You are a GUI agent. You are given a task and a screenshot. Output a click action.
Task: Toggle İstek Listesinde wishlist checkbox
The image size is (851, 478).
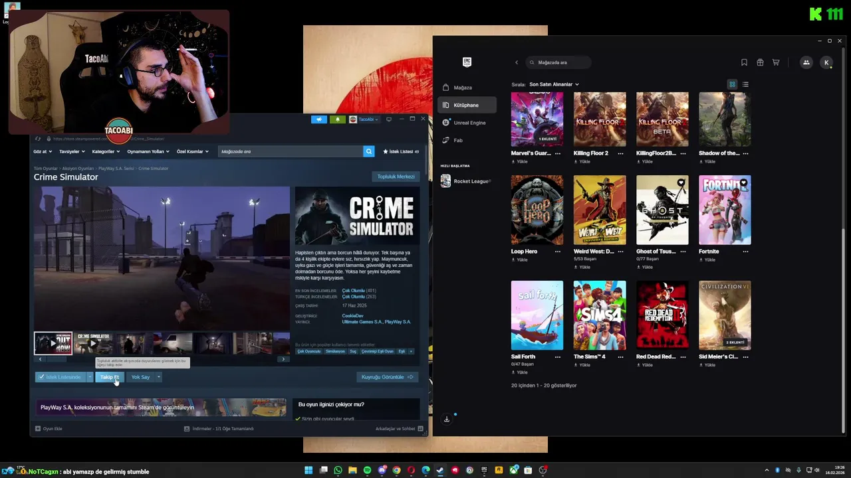(x=41, y=377)
